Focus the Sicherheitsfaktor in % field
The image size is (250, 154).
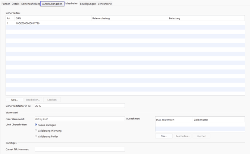(x=79, y=106)
